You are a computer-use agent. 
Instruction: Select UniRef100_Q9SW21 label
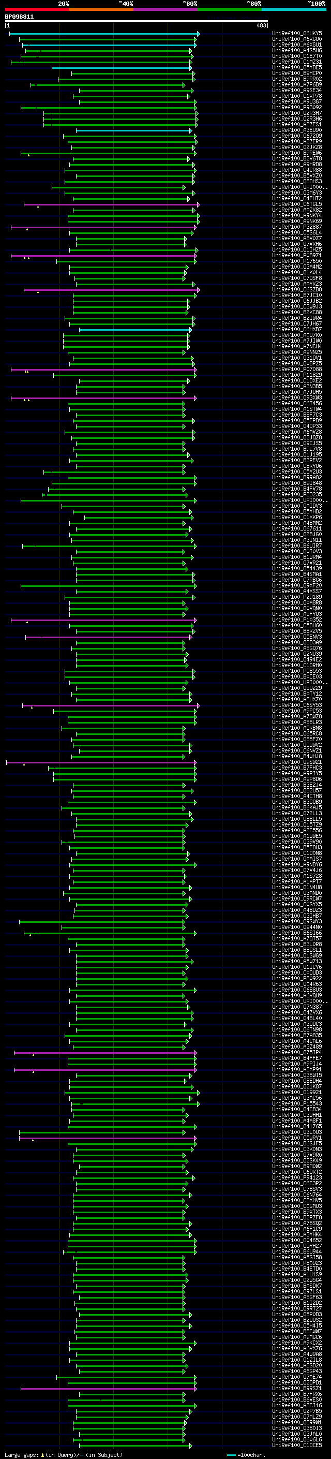click(x=297, y=762)
